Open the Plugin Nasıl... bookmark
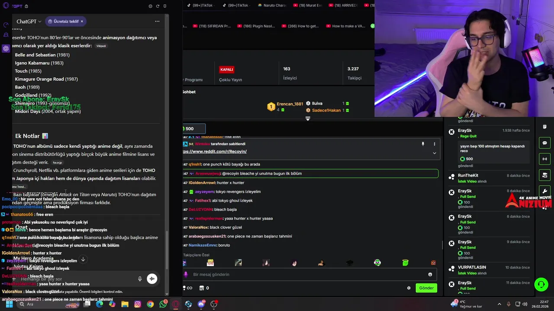This screenshot has width=554, height=311. [x=256, y=26]
